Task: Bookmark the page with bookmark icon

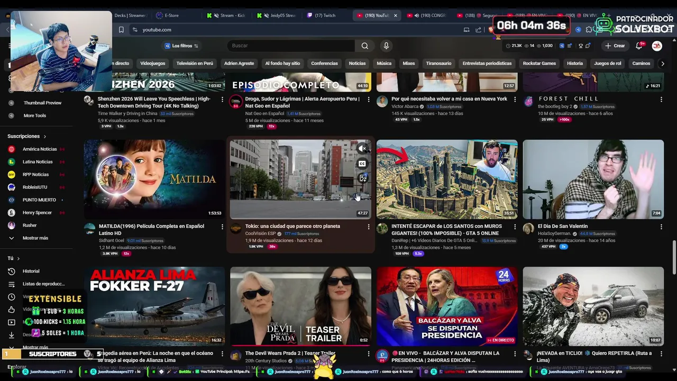Action: coord(121,30)
